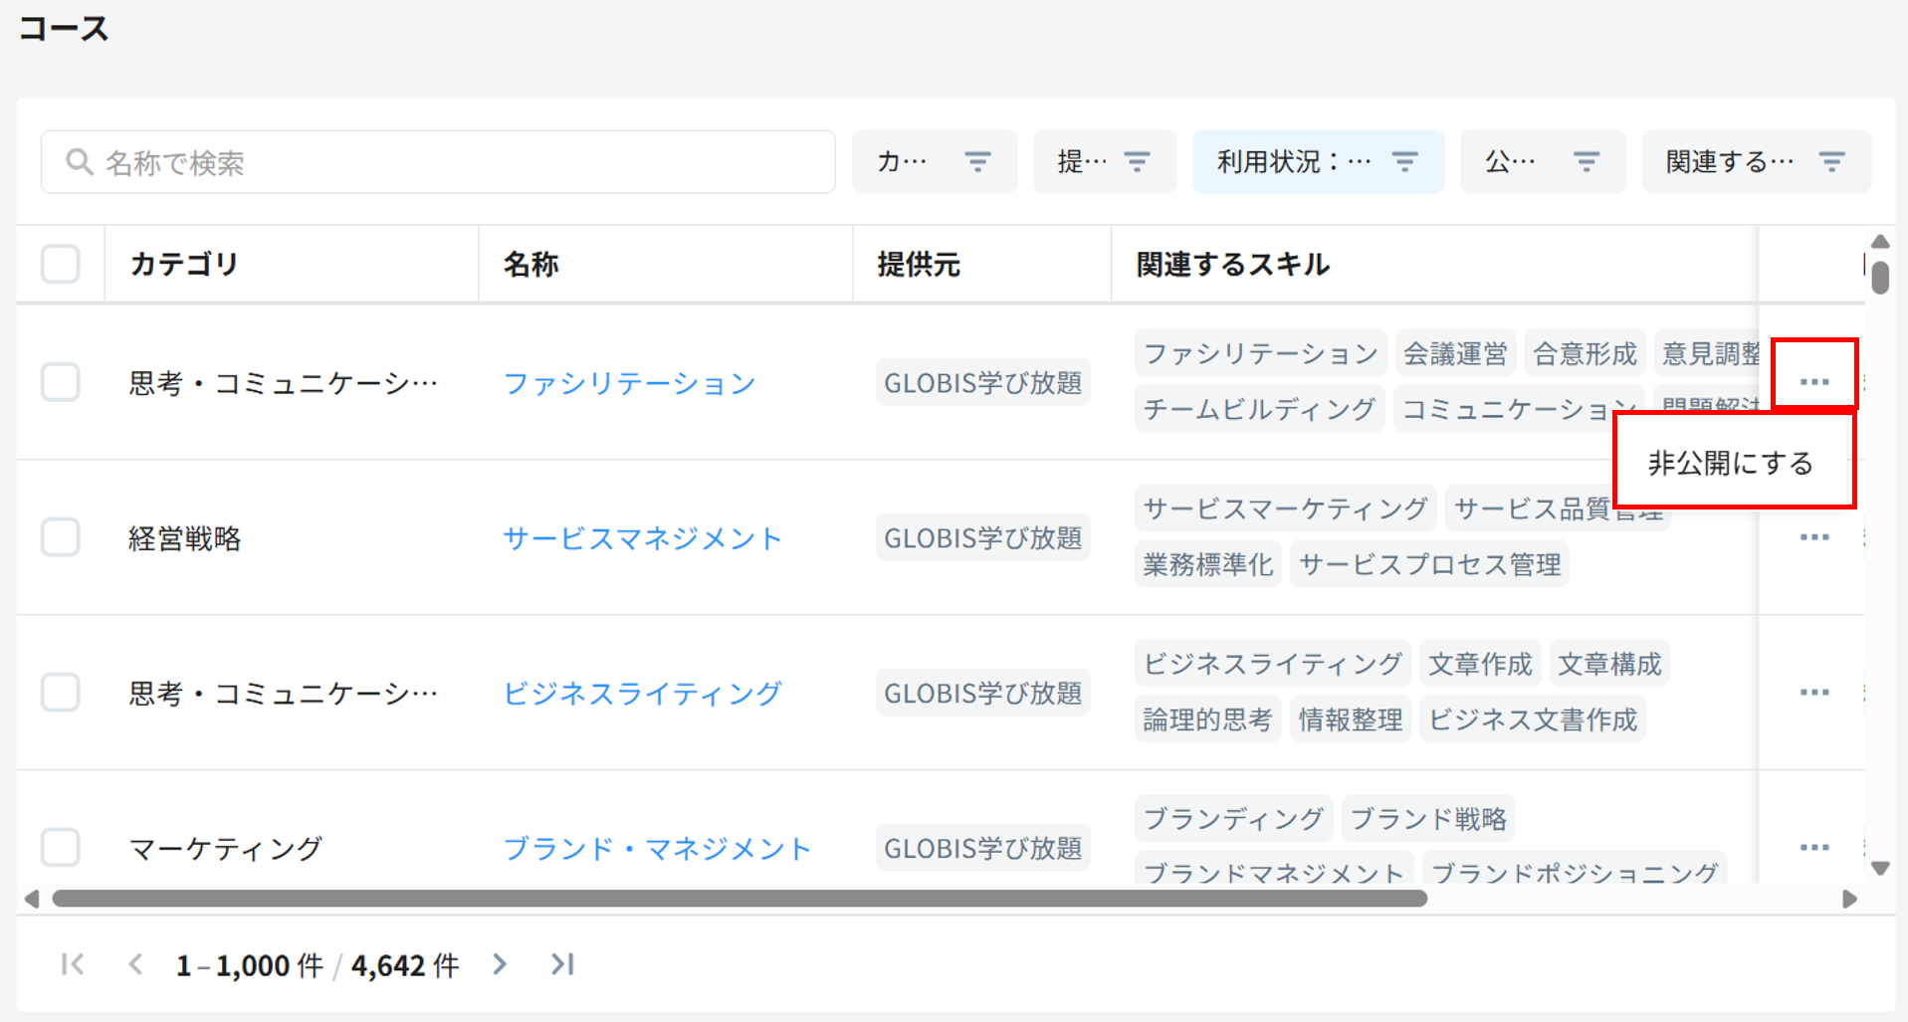Open the 利用状況 filter dropdown
Screen dimensions: 1908x1022
(1317, 161)
